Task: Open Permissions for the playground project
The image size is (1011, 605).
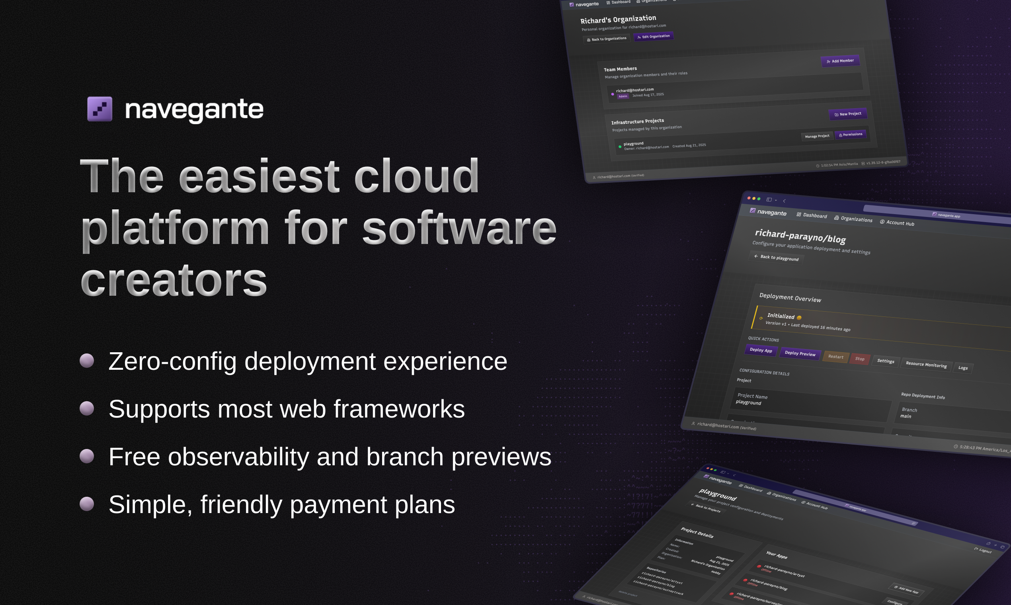Action: pos(850,135)
